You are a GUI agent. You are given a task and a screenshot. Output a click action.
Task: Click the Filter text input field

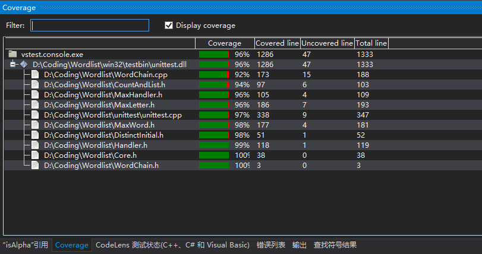coord(90,25)
